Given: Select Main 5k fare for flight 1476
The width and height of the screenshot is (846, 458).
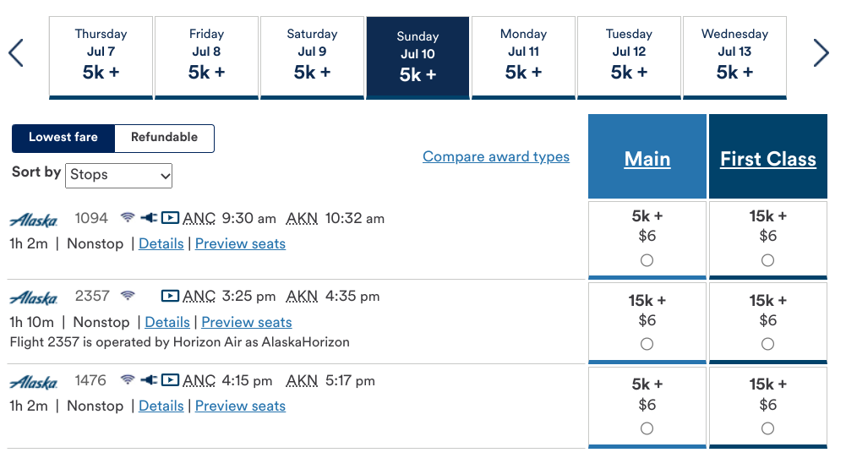Looking at the screenshot, I should click(x=647, y=429).
